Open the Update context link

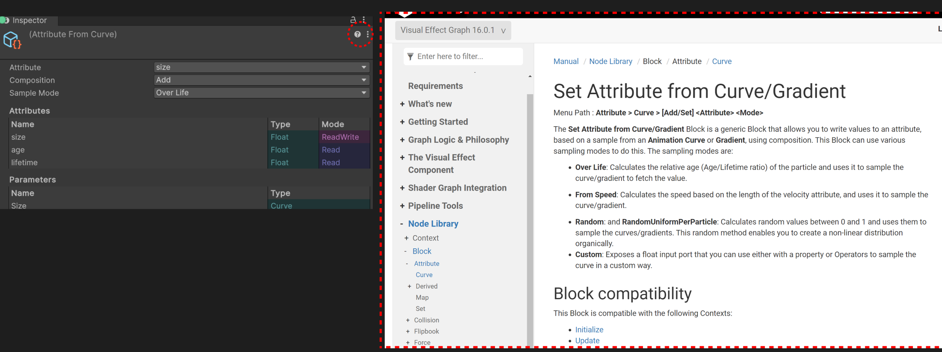pos(587,341)
